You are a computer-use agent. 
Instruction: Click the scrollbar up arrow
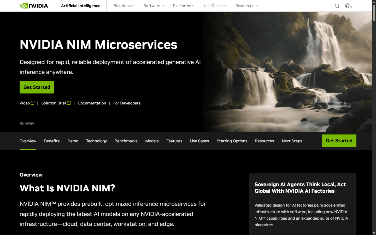pos(374,2)
